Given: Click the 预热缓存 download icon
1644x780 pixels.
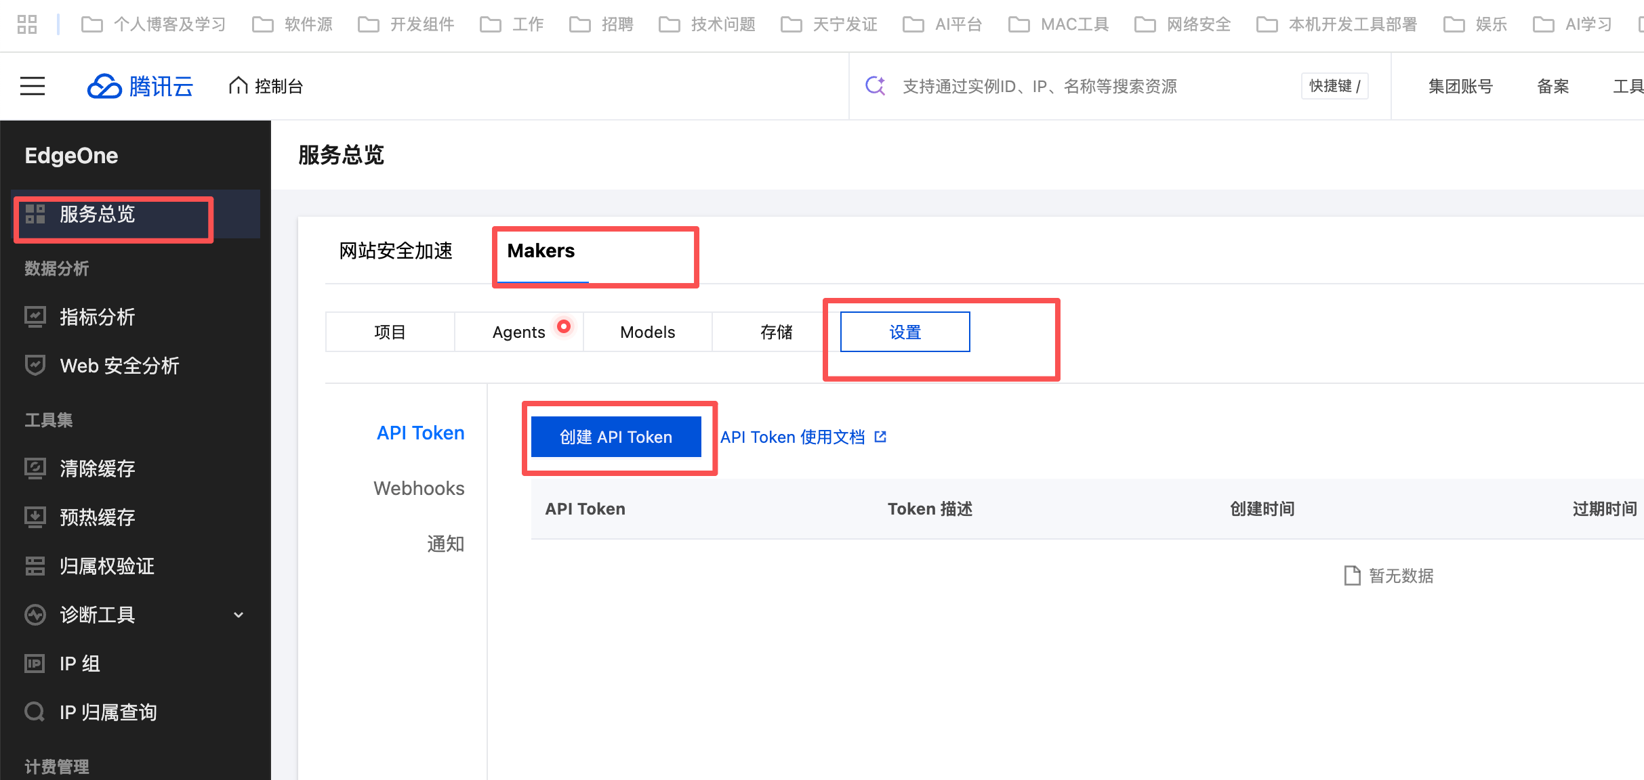Looking at the screenshot, I should 35,517.
